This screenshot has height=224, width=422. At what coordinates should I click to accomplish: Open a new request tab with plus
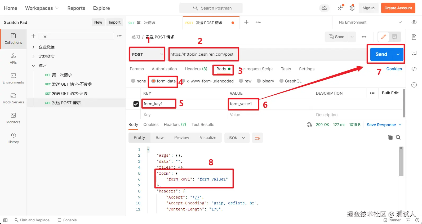[x=246, y=22]
